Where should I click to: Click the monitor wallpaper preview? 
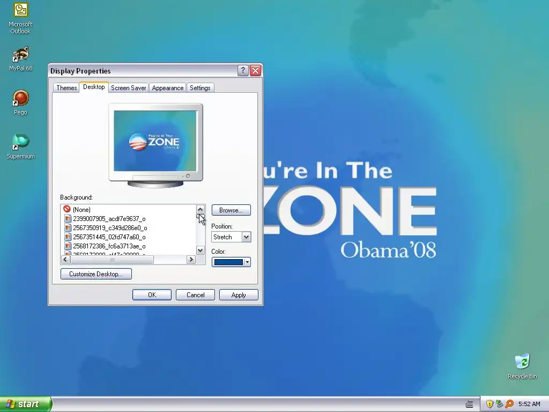tap(155, 141)
